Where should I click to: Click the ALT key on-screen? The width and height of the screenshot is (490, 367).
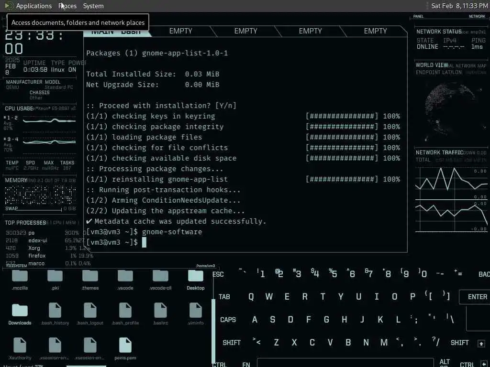coord(445,362)
